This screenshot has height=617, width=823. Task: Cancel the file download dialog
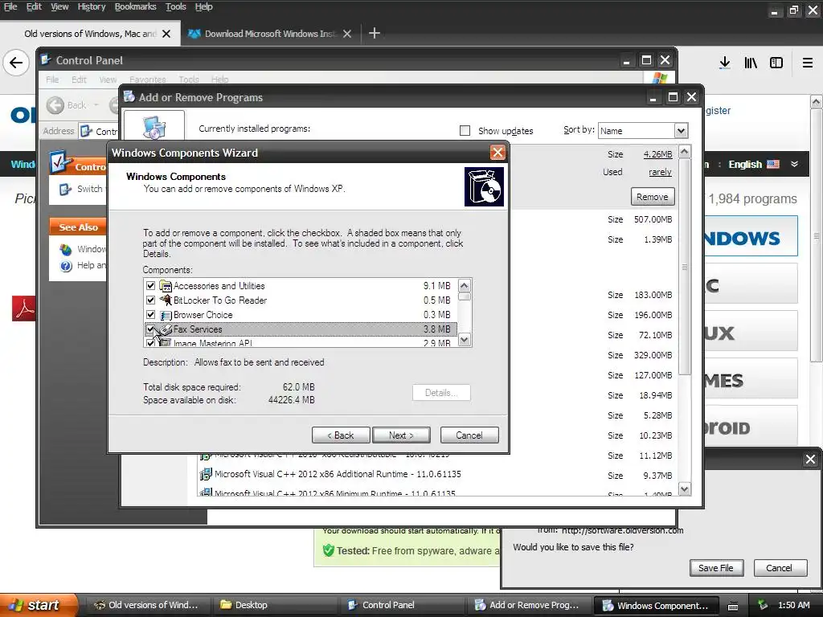coord(780,568)
